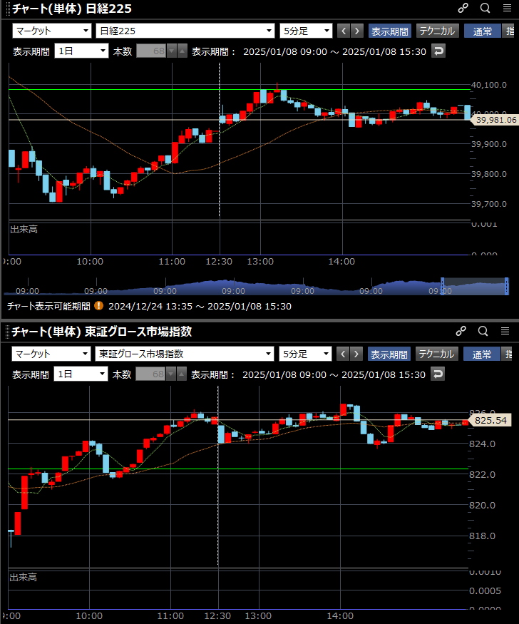
Task: Click previous arrow in 東証グロース chart toolbar
Action: [343, 354]
